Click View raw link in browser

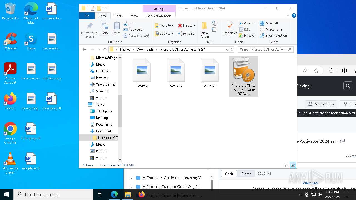(x=310, y=183)
